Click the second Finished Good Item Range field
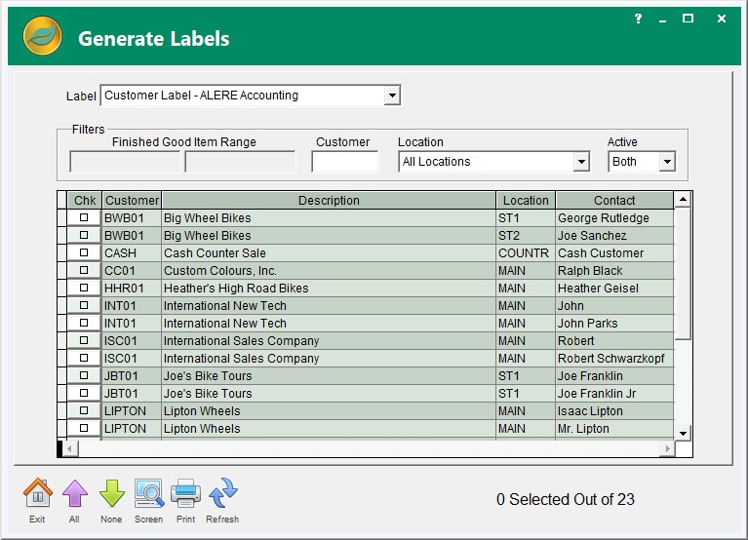This screenshot has height=540, width=748. point(240,162)
